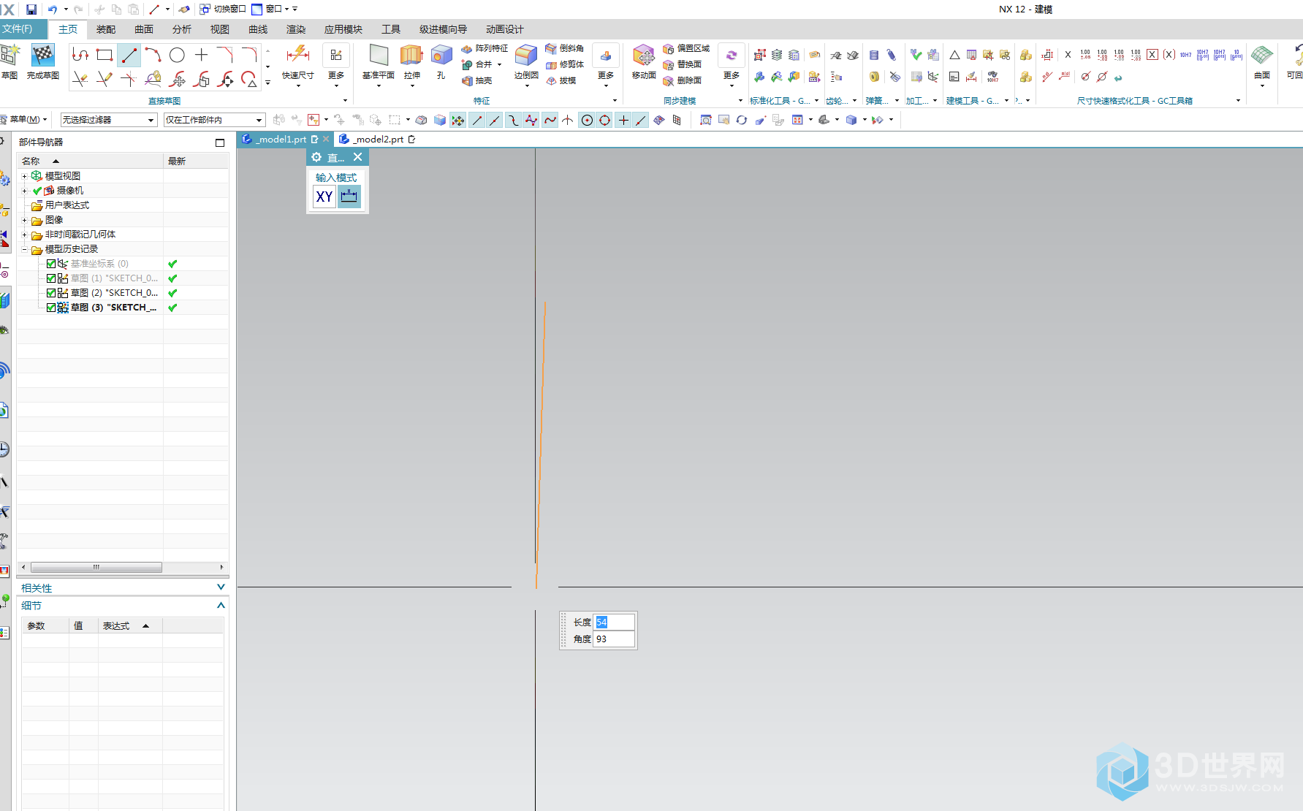Click the Trim Body (修剪体) button
This screenshot has width=1303, height=811.
[x=564, y=64]
